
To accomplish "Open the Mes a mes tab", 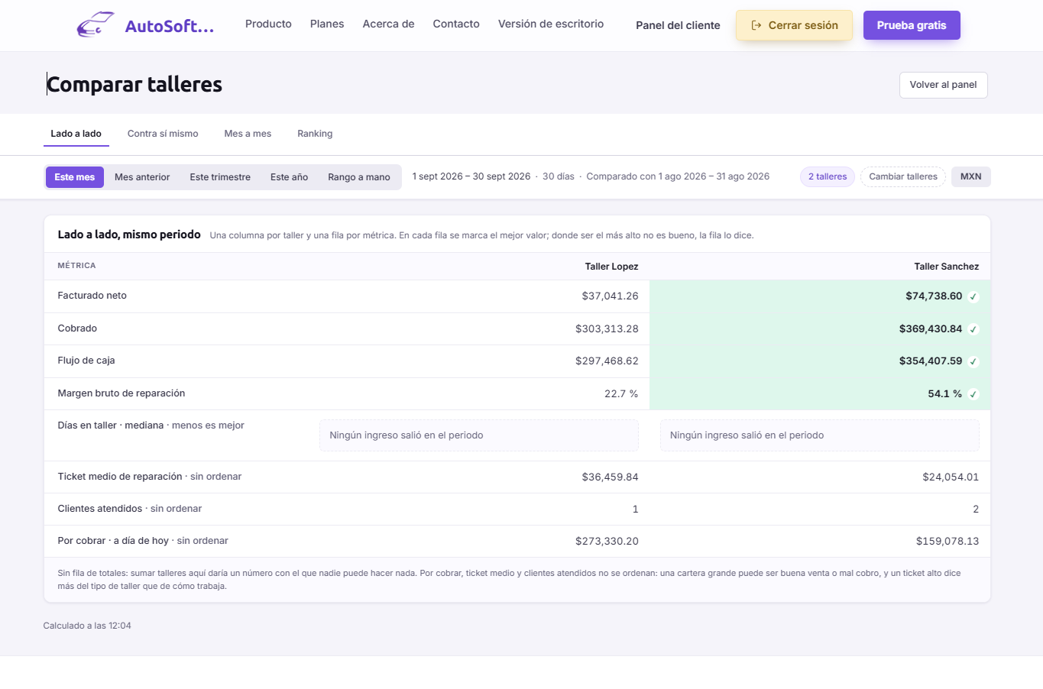I will [248, 134].
